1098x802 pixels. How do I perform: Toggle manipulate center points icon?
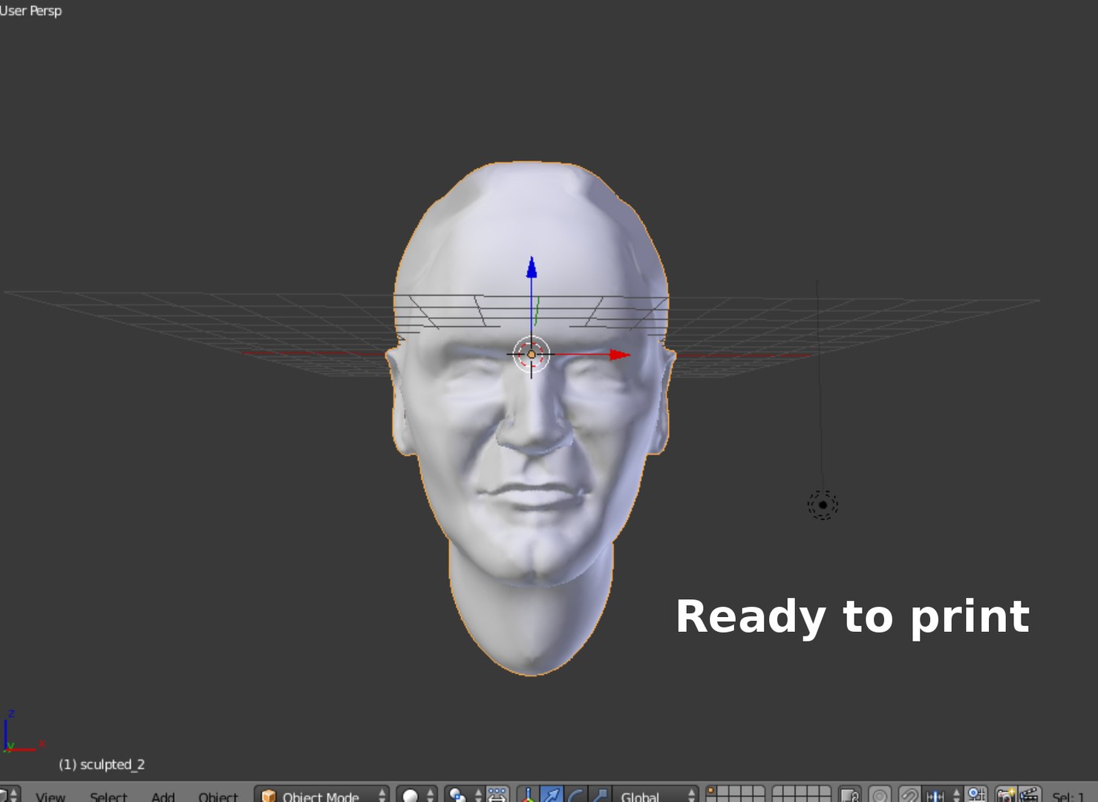point(497,795)
